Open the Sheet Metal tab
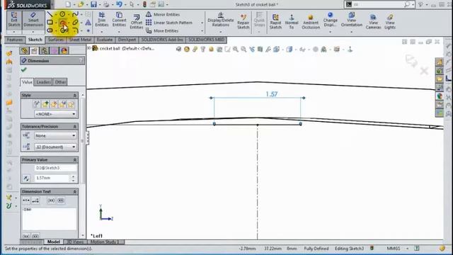 point(80,40)
